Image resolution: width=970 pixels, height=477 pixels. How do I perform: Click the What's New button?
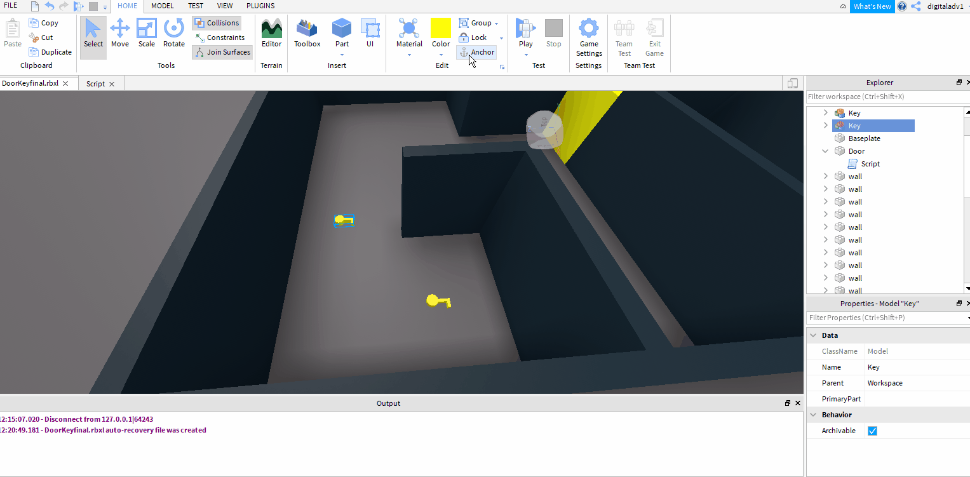point(872,6)
